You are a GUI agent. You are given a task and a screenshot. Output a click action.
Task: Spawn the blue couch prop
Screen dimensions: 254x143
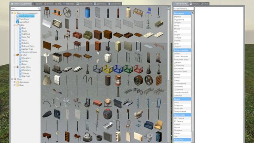tap(148, 126)
